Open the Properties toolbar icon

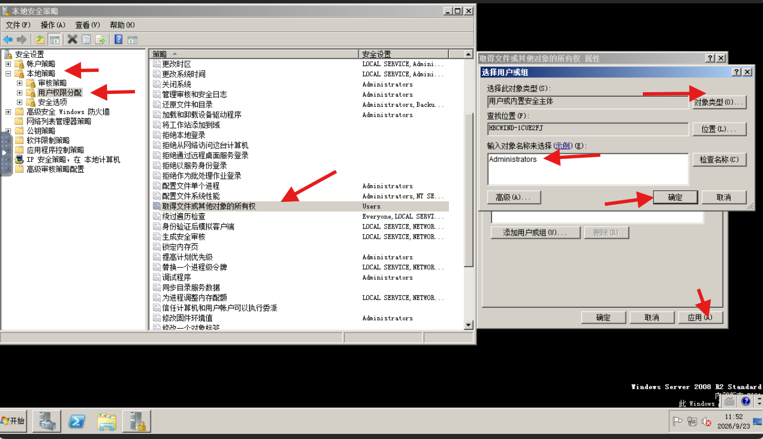(86, 40)
